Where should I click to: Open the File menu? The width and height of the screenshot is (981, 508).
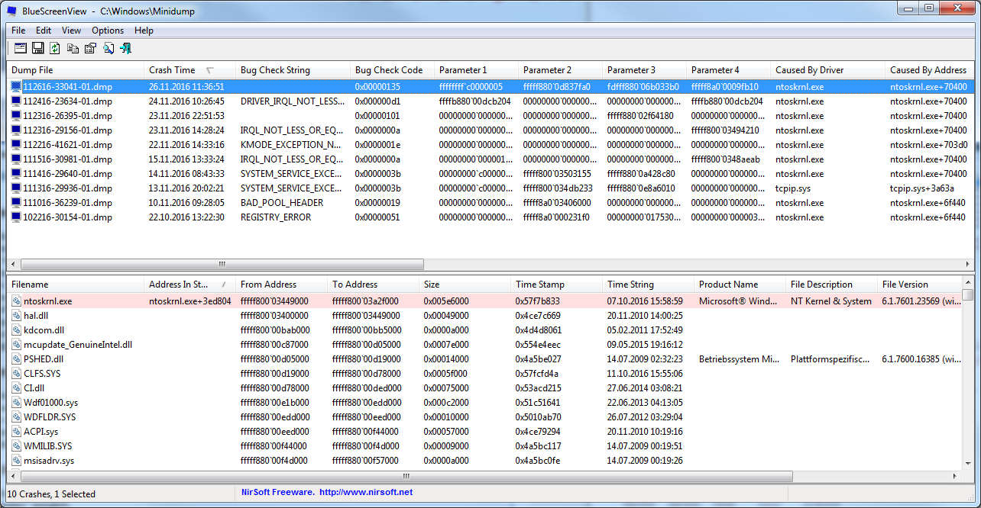(x=18, y=31)
